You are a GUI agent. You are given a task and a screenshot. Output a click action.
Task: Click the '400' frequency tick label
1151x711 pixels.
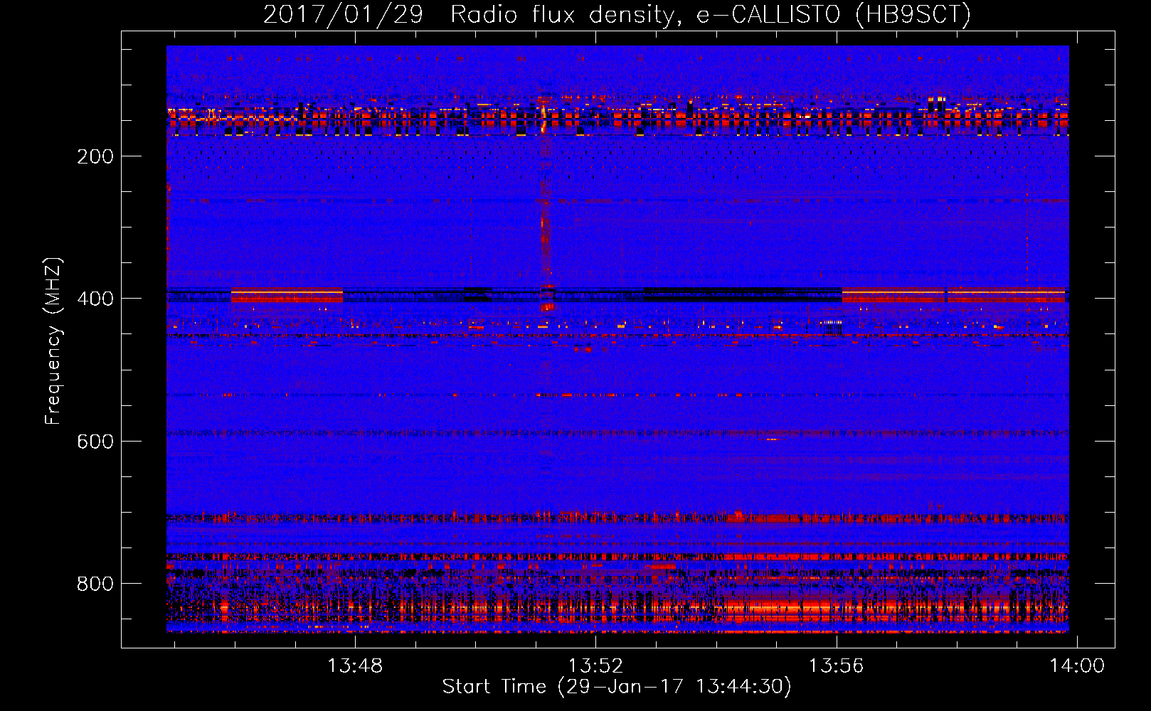(95, 299)
